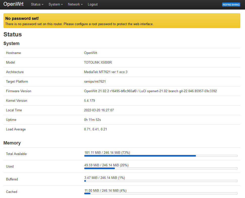
Task: Click the ramips/mt7621 target platform value
Action: (95, 82)
